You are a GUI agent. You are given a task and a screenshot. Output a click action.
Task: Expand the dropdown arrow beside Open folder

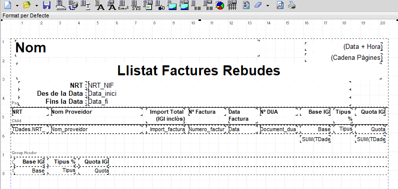pyautogui.click(x=36, y=5)
